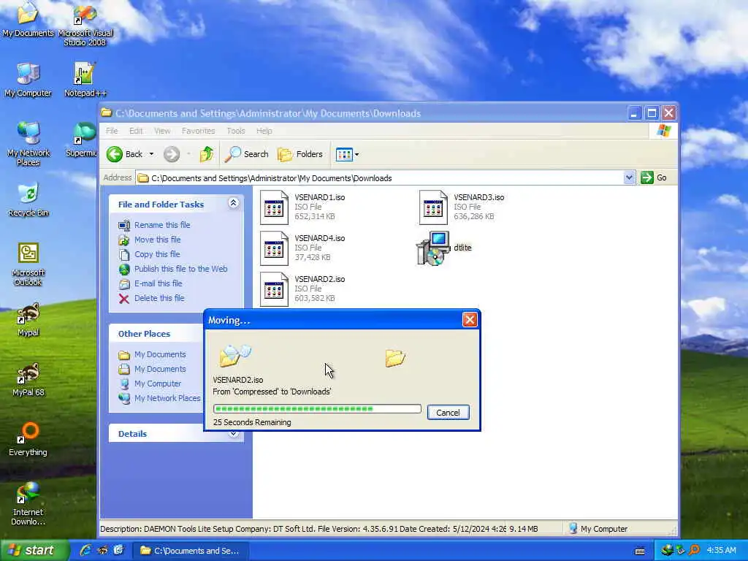
Task: Launch Everything search shortcut
Action: click(x=28, y=439)
